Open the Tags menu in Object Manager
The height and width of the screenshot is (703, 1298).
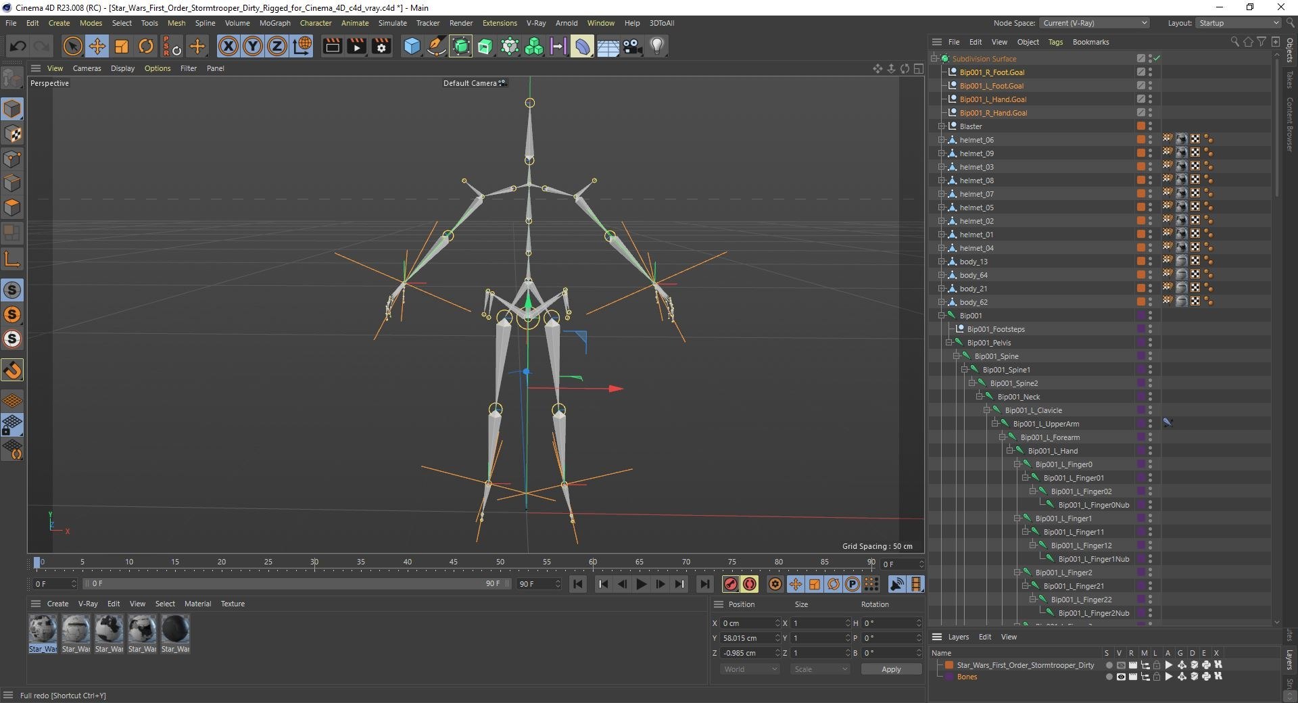(1055, 42)
